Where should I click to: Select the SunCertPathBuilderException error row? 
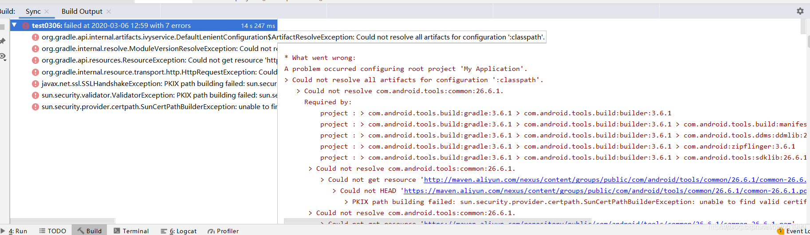(154, 106)
